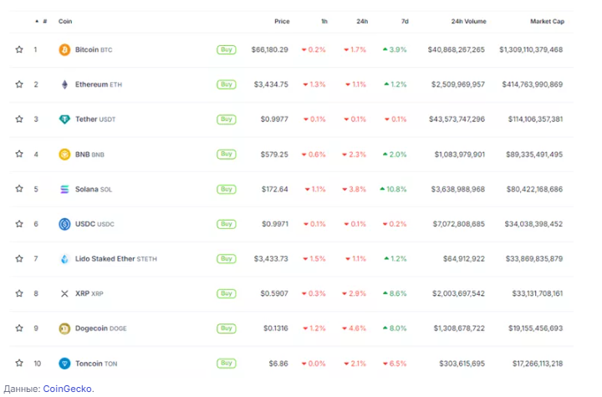Click the Ethereum diamond logo icon

[x=64, y=84]
